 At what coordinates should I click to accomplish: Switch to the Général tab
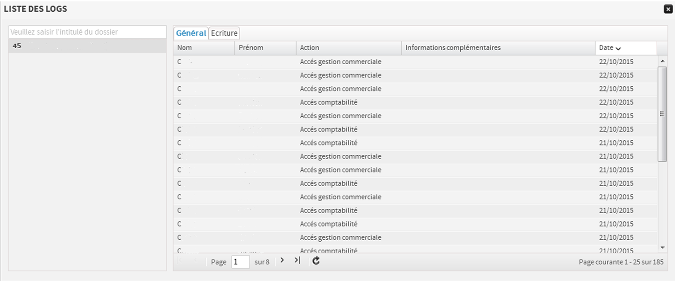(191, 33)
